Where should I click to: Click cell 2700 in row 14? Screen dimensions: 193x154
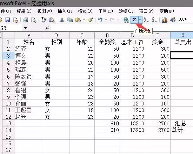[158, 130]
